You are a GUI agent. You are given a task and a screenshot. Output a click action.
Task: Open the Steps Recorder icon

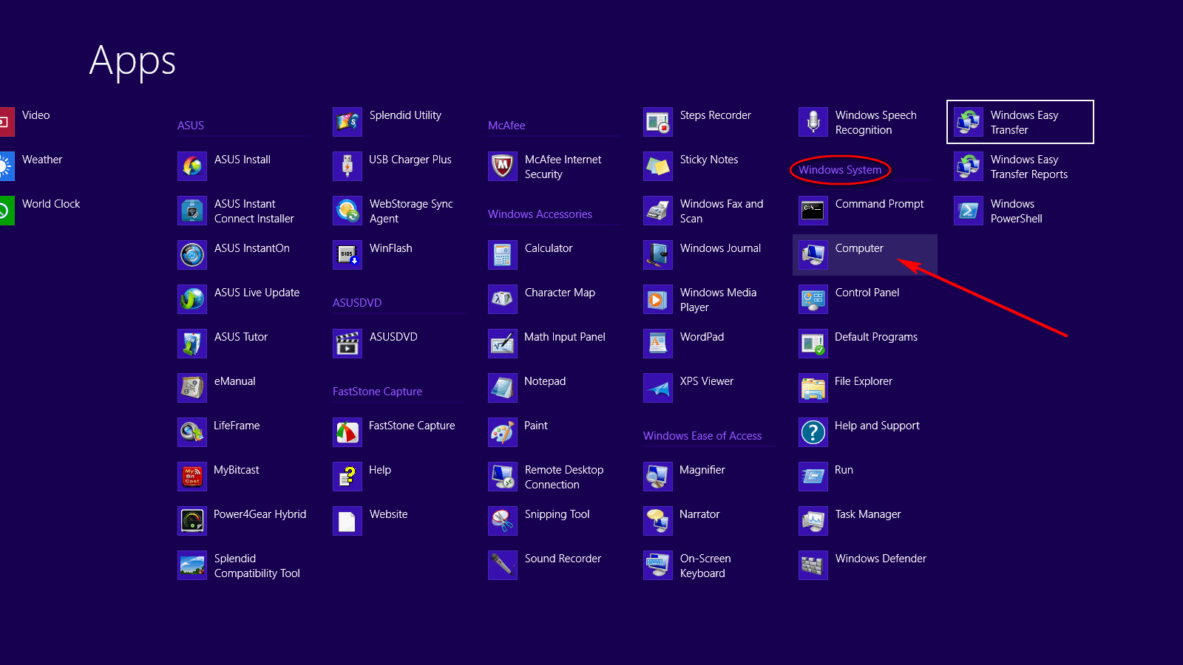coord(658,122)
